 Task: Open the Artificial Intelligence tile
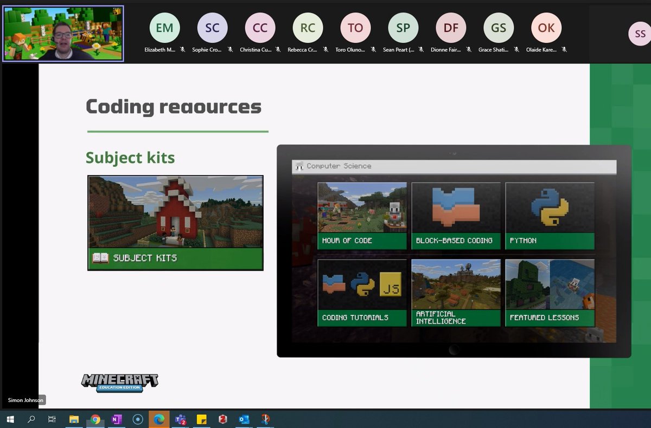pos(456,293)
